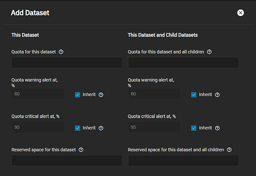The image size is (256, 176).
Task: Toggle Inherit for Child Datasets quota critical alert
Action: [x=194, y=128]
